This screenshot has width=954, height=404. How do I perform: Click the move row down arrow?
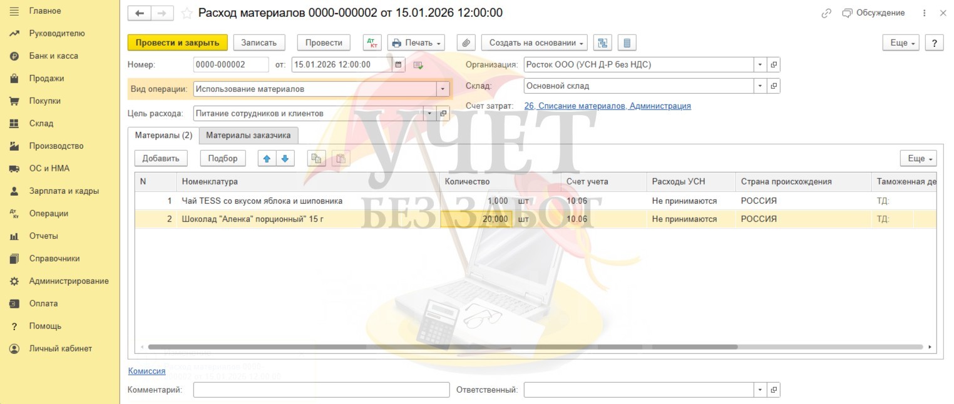coord(285,158)
